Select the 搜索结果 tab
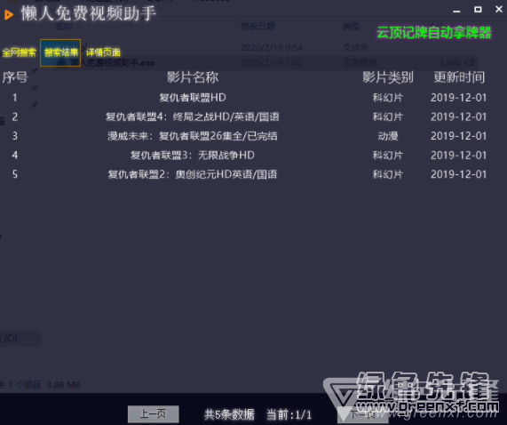The image size is (507, 425). click(60, 52)
